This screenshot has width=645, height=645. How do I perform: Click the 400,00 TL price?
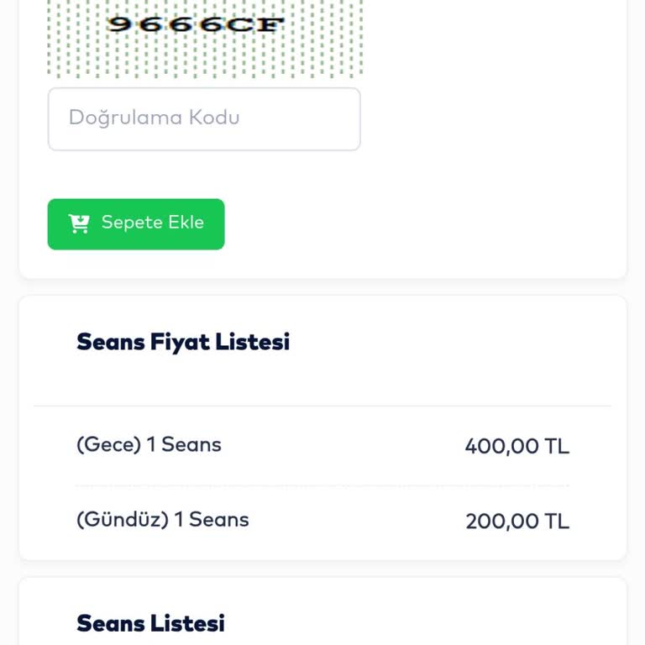tap(517, 446)
